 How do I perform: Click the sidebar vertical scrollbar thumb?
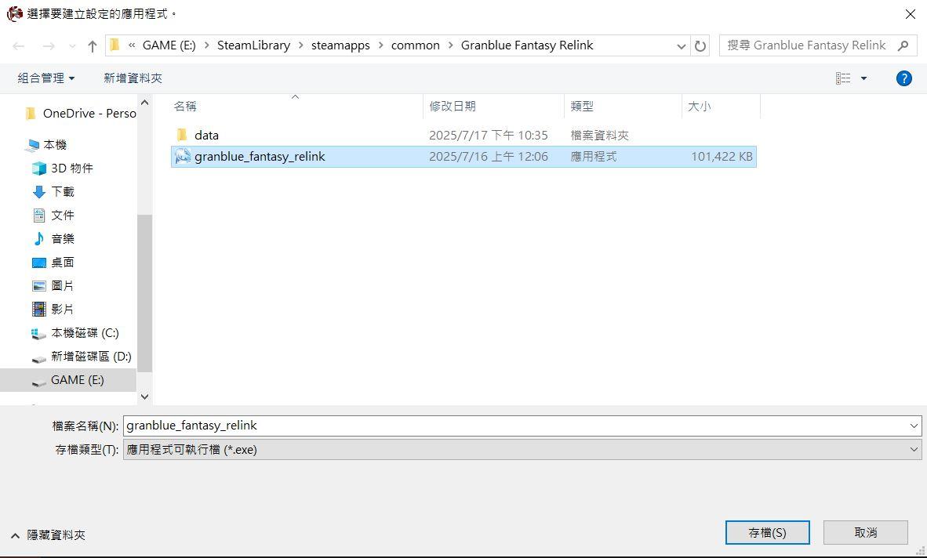point(145,293)
